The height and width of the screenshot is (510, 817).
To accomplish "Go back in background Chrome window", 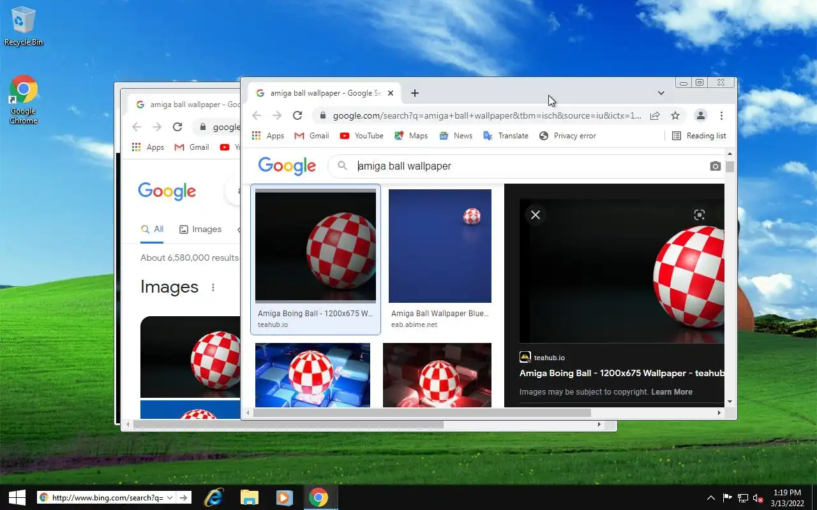I will click(x=137, y=127).
